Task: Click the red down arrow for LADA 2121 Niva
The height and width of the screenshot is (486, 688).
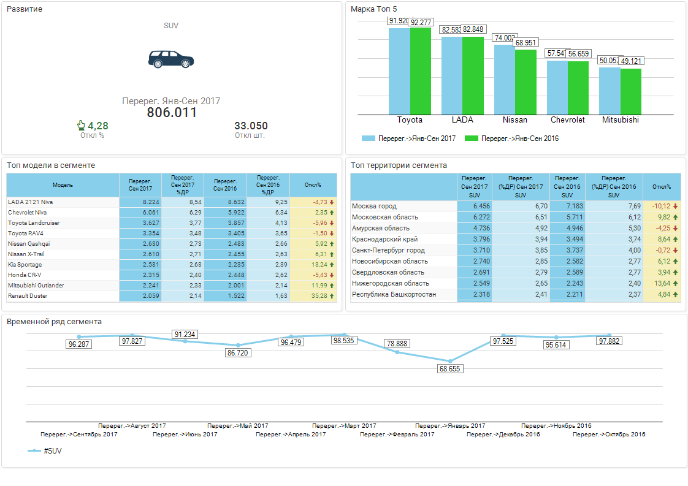Action: 332,202
